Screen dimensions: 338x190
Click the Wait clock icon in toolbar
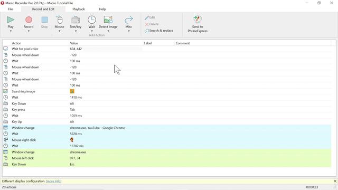point(91,20)
